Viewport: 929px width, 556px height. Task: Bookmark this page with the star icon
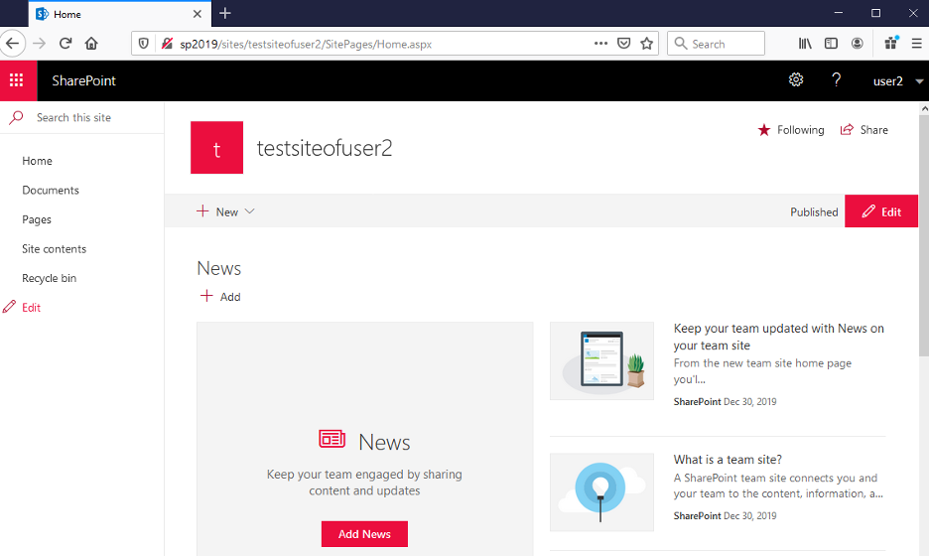tap(647, 44)
